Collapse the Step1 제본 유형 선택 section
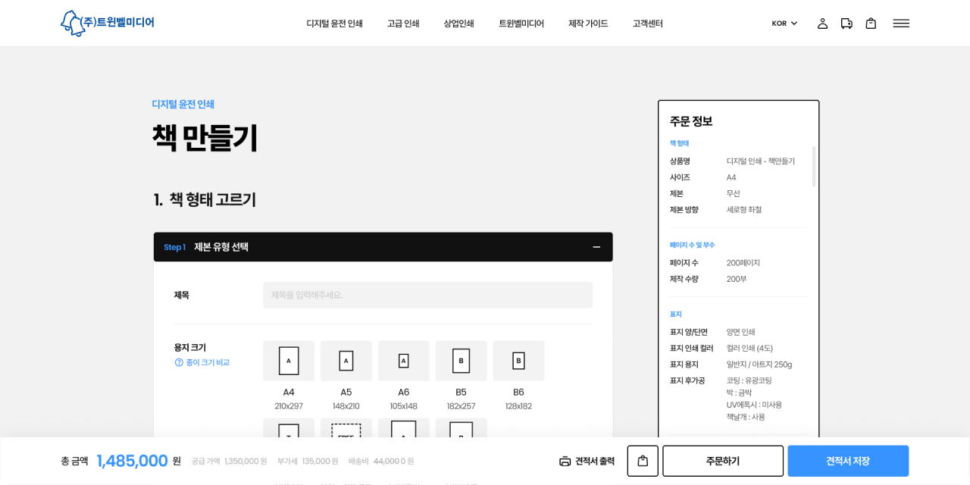The width and height of the screenshot is (970, 485). click(x=596, y=247)
